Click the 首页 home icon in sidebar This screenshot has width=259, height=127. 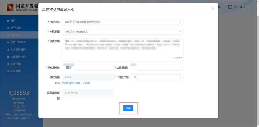[8, 21]
